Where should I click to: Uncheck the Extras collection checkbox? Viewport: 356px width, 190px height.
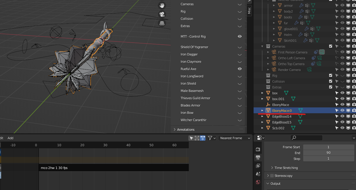coord(331,87)
